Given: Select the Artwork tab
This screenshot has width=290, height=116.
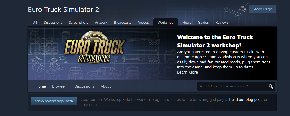Looking at the screenshot, I should tap(101, 22).
